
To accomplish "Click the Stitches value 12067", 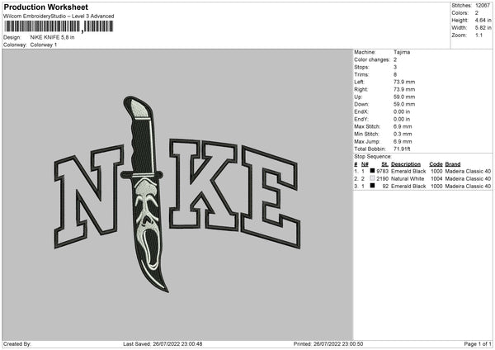I will (483, 6).
